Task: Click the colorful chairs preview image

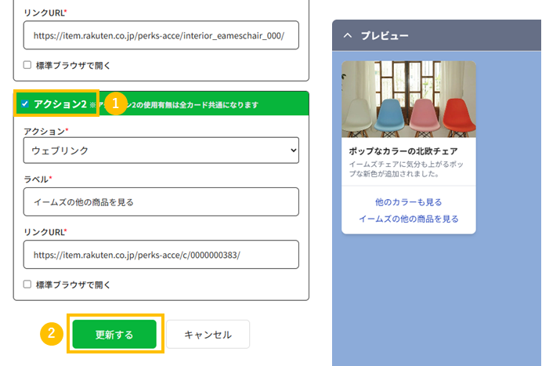Action: (x=408, y=99)
